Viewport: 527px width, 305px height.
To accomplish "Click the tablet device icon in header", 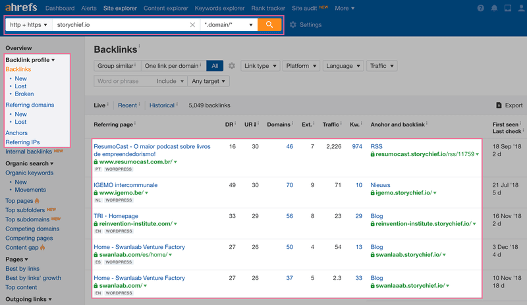I will 508,8.
